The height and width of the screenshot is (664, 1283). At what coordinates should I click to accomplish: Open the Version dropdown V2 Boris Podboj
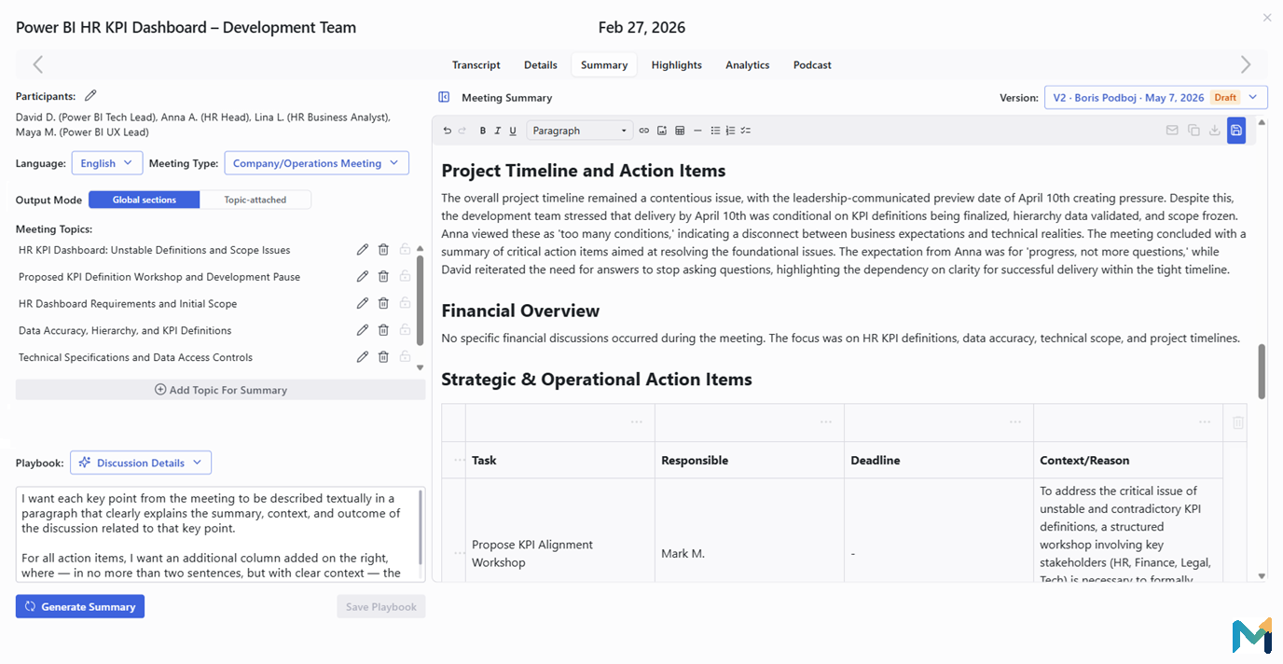point(1156,97)
